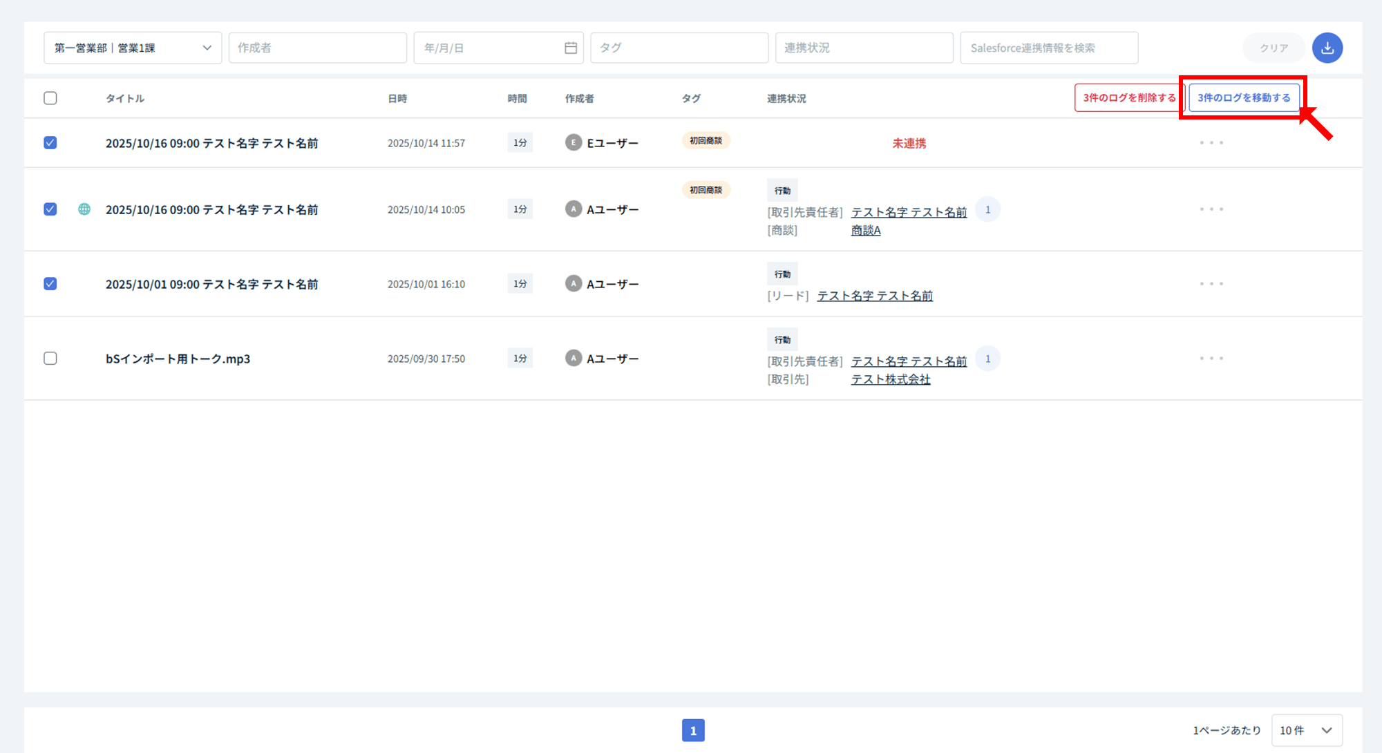The height and width of the screenshot is (753, 1382).
Task: Go to page 1 in pagination
Action: [693, 730]
